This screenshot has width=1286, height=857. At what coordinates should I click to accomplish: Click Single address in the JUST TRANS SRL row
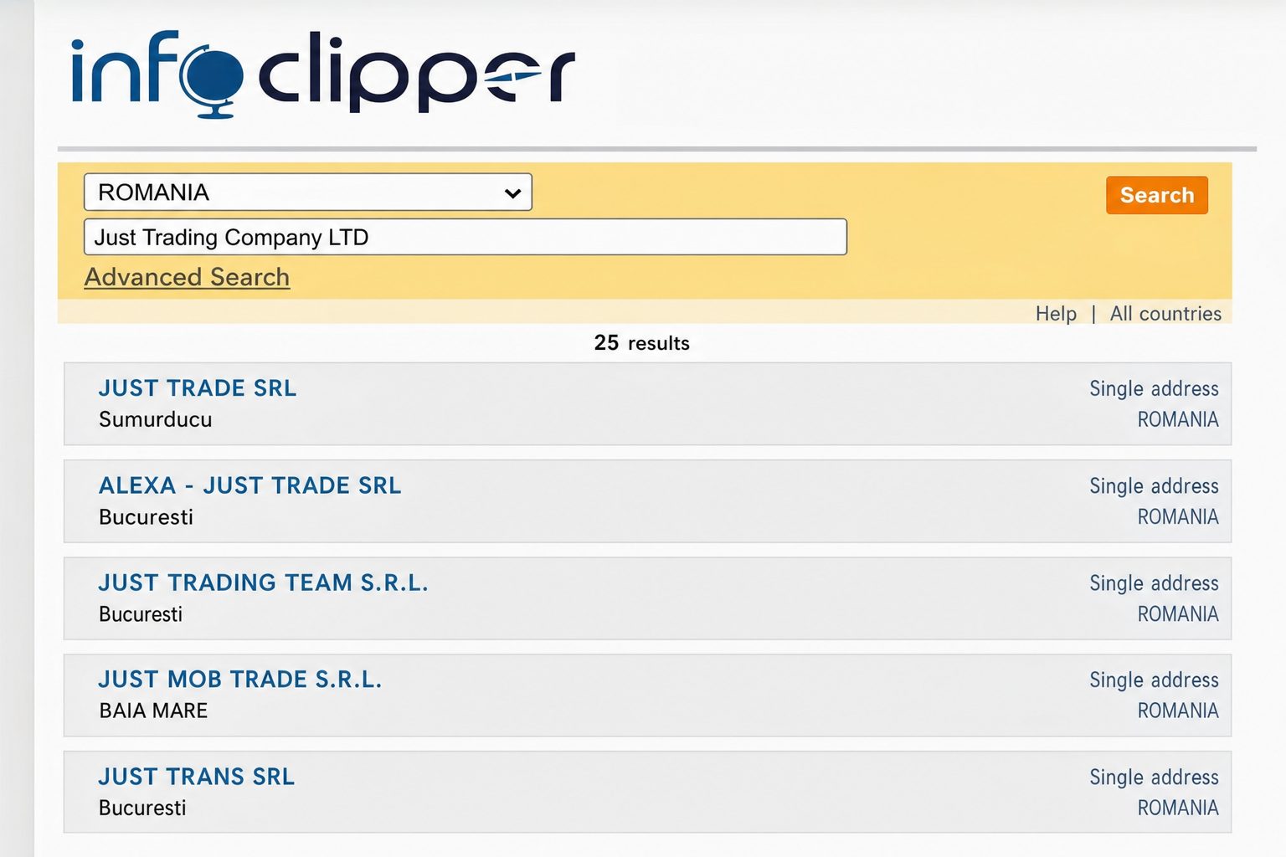point(1154,777)
